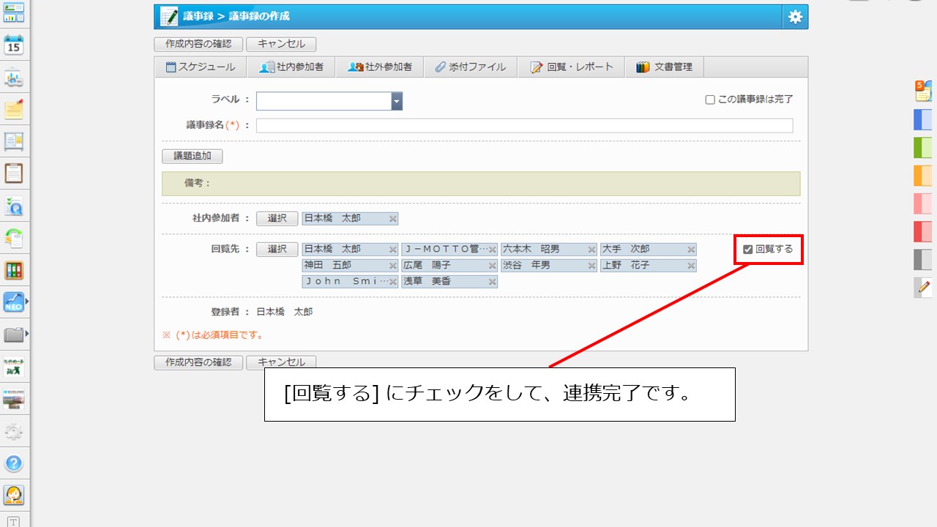Viewport: 937px width, 527px height.
Task: Click the 議事録名 text input field
Action: tap(524, 126)
